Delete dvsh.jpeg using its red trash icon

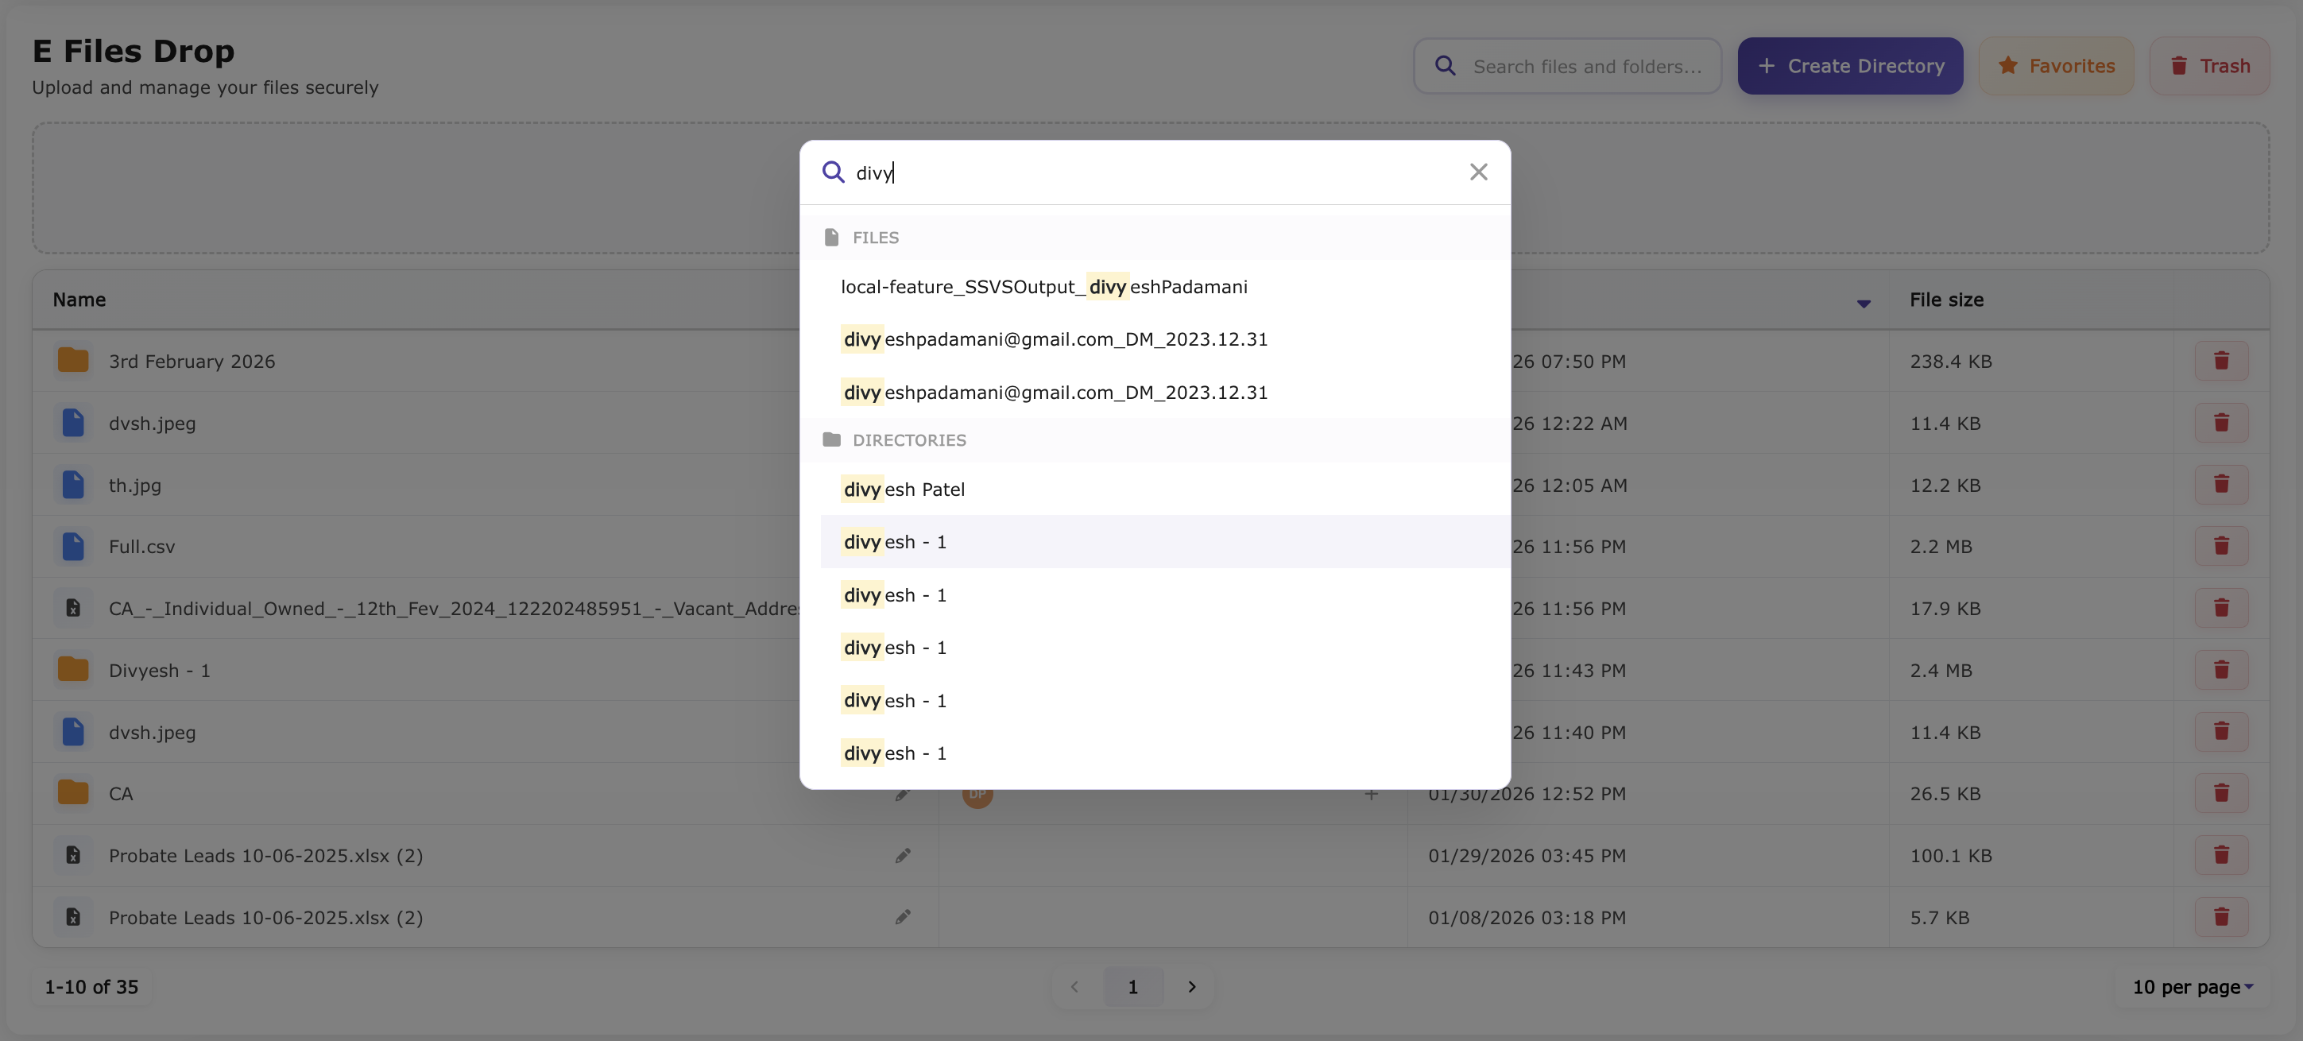pyautogui.click(x=2222, y=423)
